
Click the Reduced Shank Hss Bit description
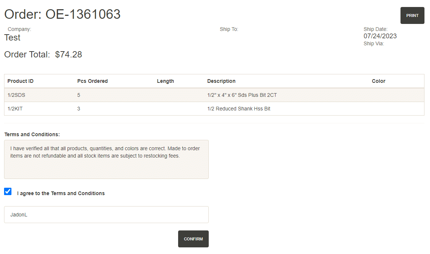239,109
